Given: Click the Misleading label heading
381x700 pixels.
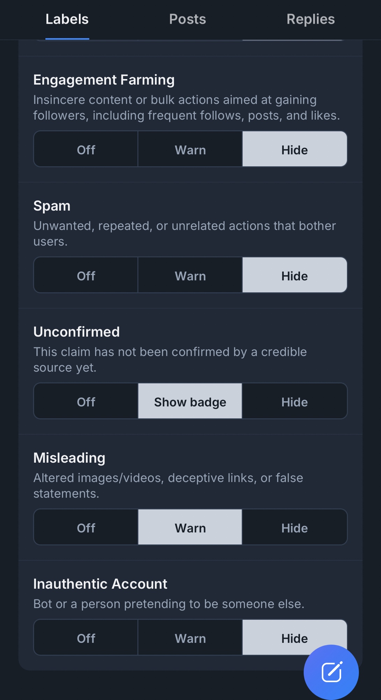Looking at the screenshot, I should tap(69, 458).
